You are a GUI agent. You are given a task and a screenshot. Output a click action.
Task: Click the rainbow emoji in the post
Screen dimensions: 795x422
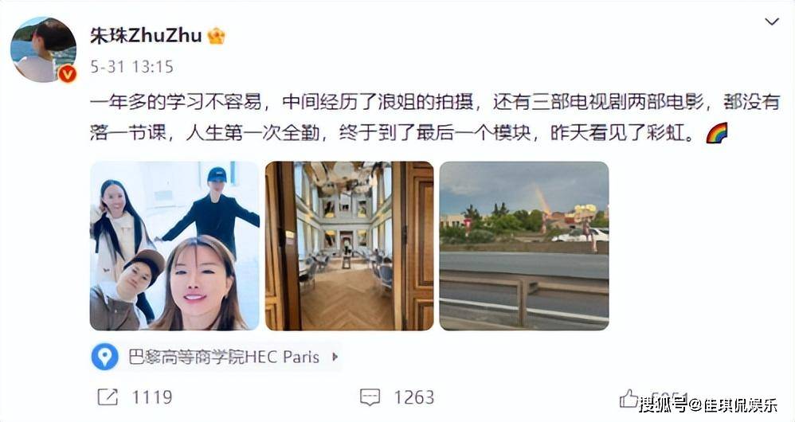717,133
